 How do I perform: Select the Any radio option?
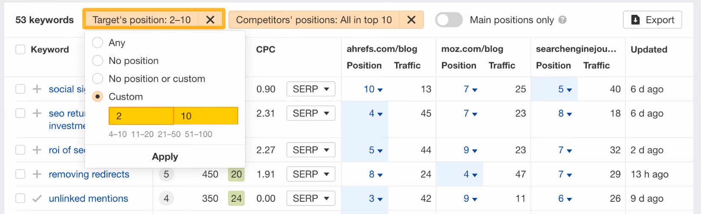click(x=98, y=43)
